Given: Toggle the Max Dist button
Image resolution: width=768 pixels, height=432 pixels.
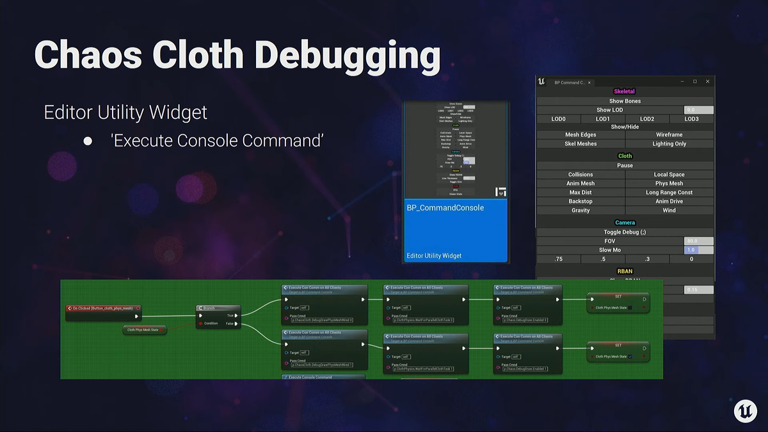Looking at the screenshot, I should coord(580,192).
